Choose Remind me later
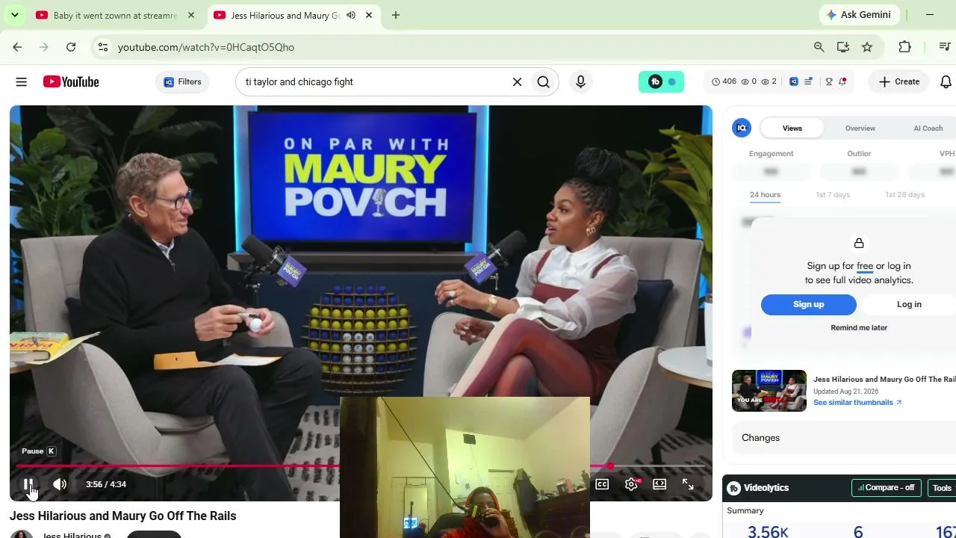956x538 pixels. pyautogui.click(x=859, y=327)
